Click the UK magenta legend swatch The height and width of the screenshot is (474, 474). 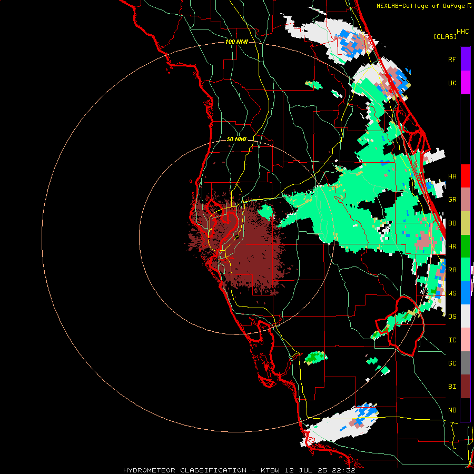465,83
